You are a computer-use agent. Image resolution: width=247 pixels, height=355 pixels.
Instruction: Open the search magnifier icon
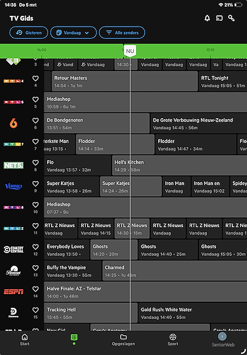point(231,18)
